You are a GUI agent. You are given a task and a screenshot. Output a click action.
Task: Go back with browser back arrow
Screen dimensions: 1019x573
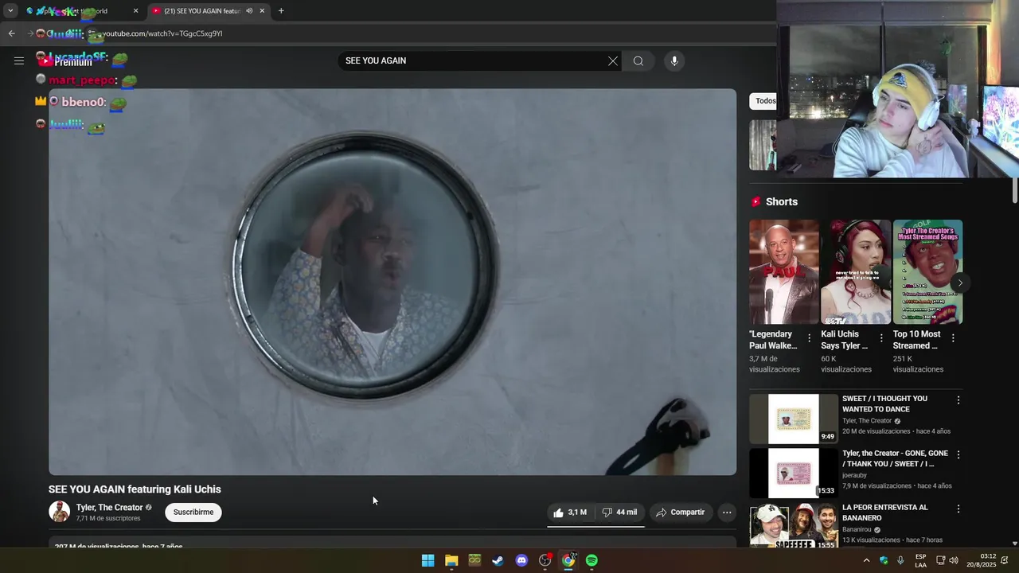(x=11, y=33)
